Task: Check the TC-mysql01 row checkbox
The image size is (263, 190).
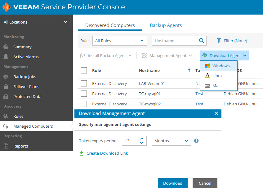Action: click(84, 94)
